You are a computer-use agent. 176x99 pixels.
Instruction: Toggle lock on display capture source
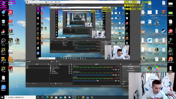point(71,73)
